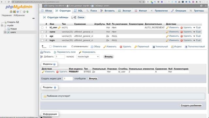The width and height of the screenshot is (209, 118).
Task: Expand Ещё menu for age row
Action: (x=197, y=36)
